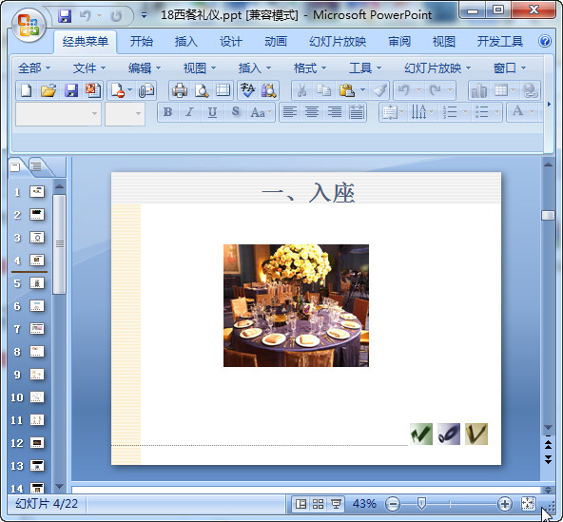The height and width of the screenshot is (522, 563).
Task: Click the Copy icon
Action: click(x=324, y=90)
